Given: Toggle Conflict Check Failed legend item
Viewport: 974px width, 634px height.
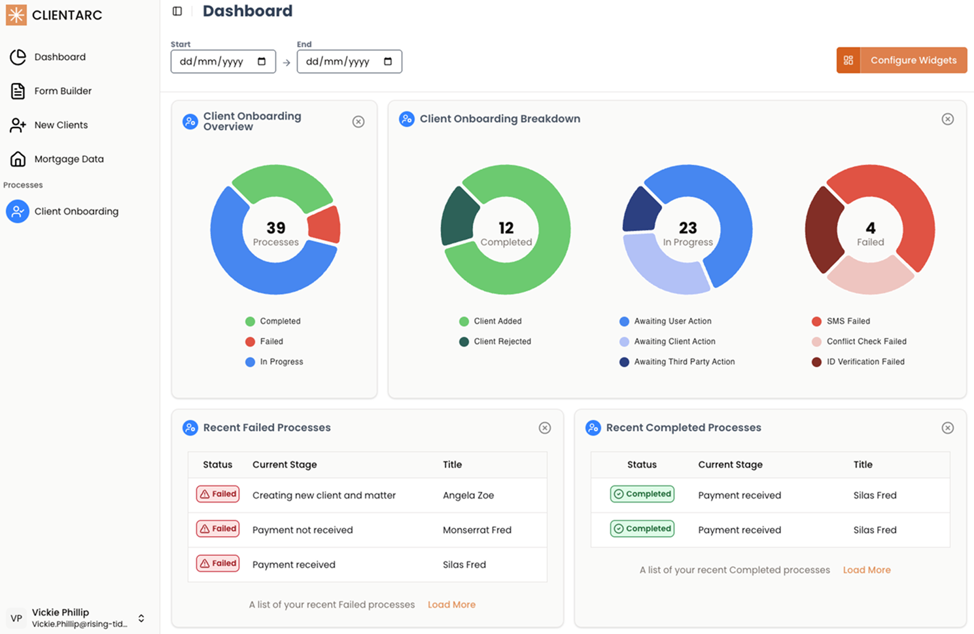Looking at the screenshot, I should click(859, 342).
